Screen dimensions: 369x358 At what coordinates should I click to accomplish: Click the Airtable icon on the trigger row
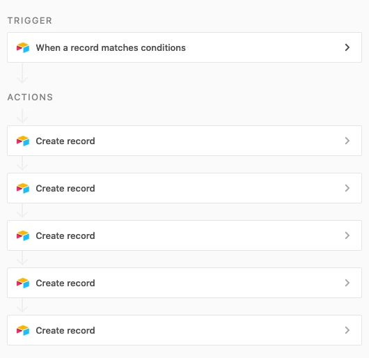23,47
